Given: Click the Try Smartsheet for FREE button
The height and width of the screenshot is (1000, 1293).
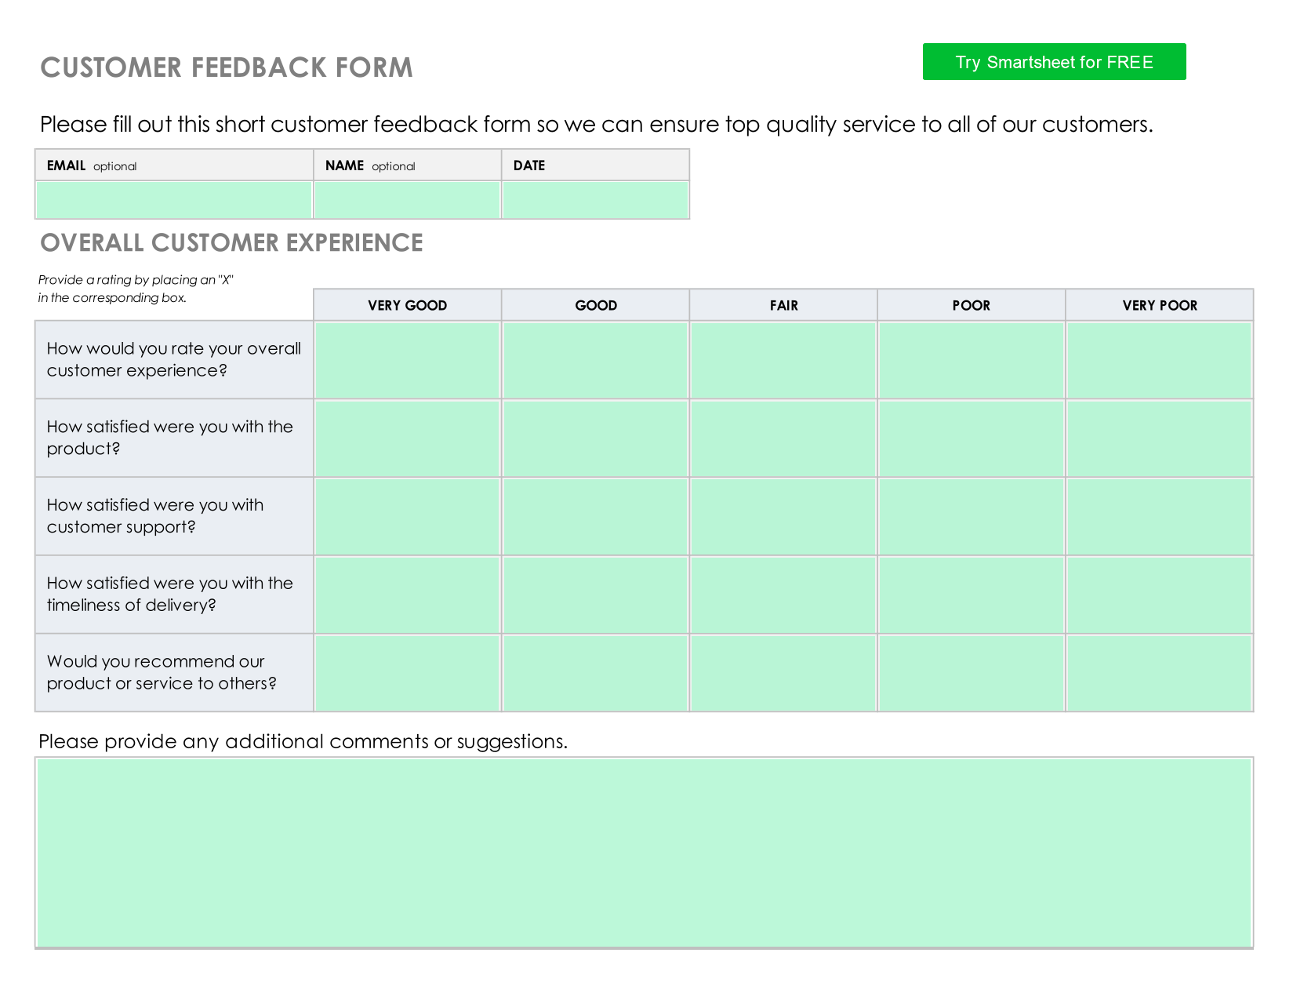Looking at the screenshot, I should tap(1054, 62).
